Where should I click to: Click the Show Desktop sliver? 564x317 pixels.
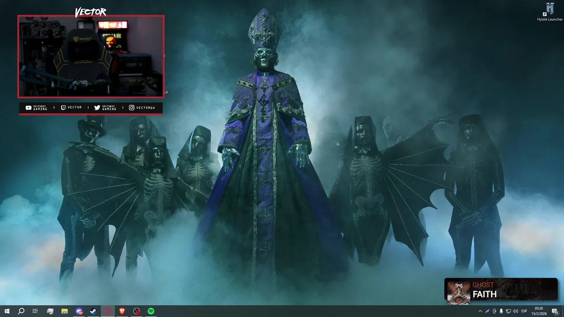point(563,311)
